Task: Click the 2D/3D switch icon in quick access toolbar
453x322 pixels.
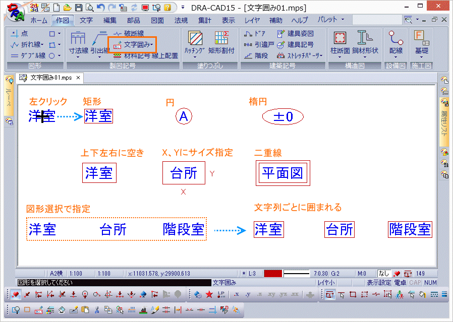Action: point(34,8)
